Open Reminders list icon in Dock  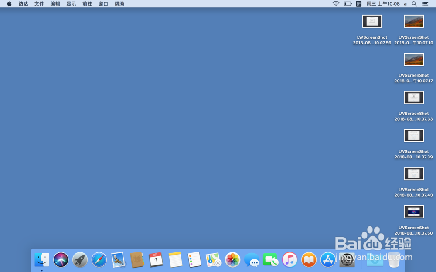[x=194, y=260]
